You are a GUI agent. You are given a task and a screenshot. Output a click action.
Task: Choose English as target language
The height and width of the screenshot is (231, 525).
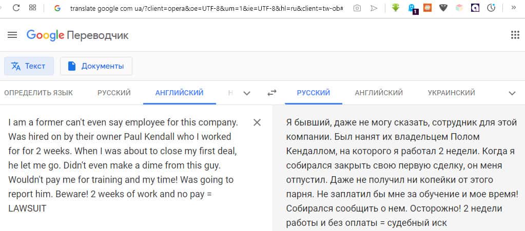pyautogui.click(x=379, y=93)
